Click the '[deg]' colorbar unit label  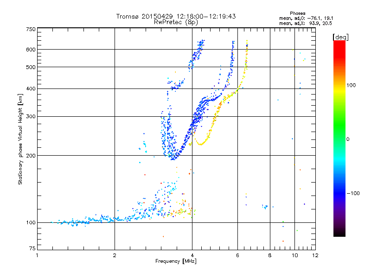click(x=340, y=37)
